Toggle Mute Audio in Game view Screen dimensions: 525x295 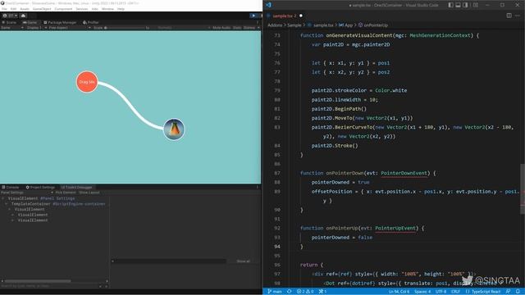pyautogui.click(x=221, y=28)
